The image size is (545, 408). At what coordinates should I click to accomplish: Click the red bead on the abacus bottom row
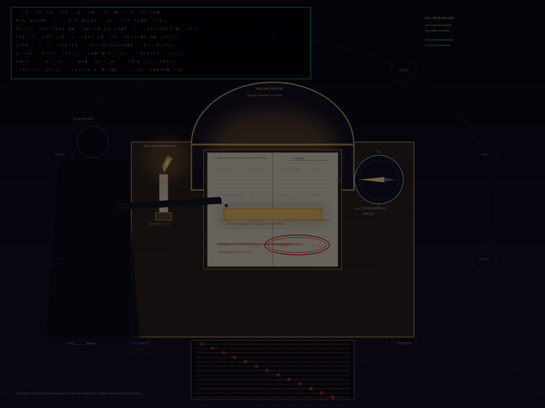click(x=332, y=397)
